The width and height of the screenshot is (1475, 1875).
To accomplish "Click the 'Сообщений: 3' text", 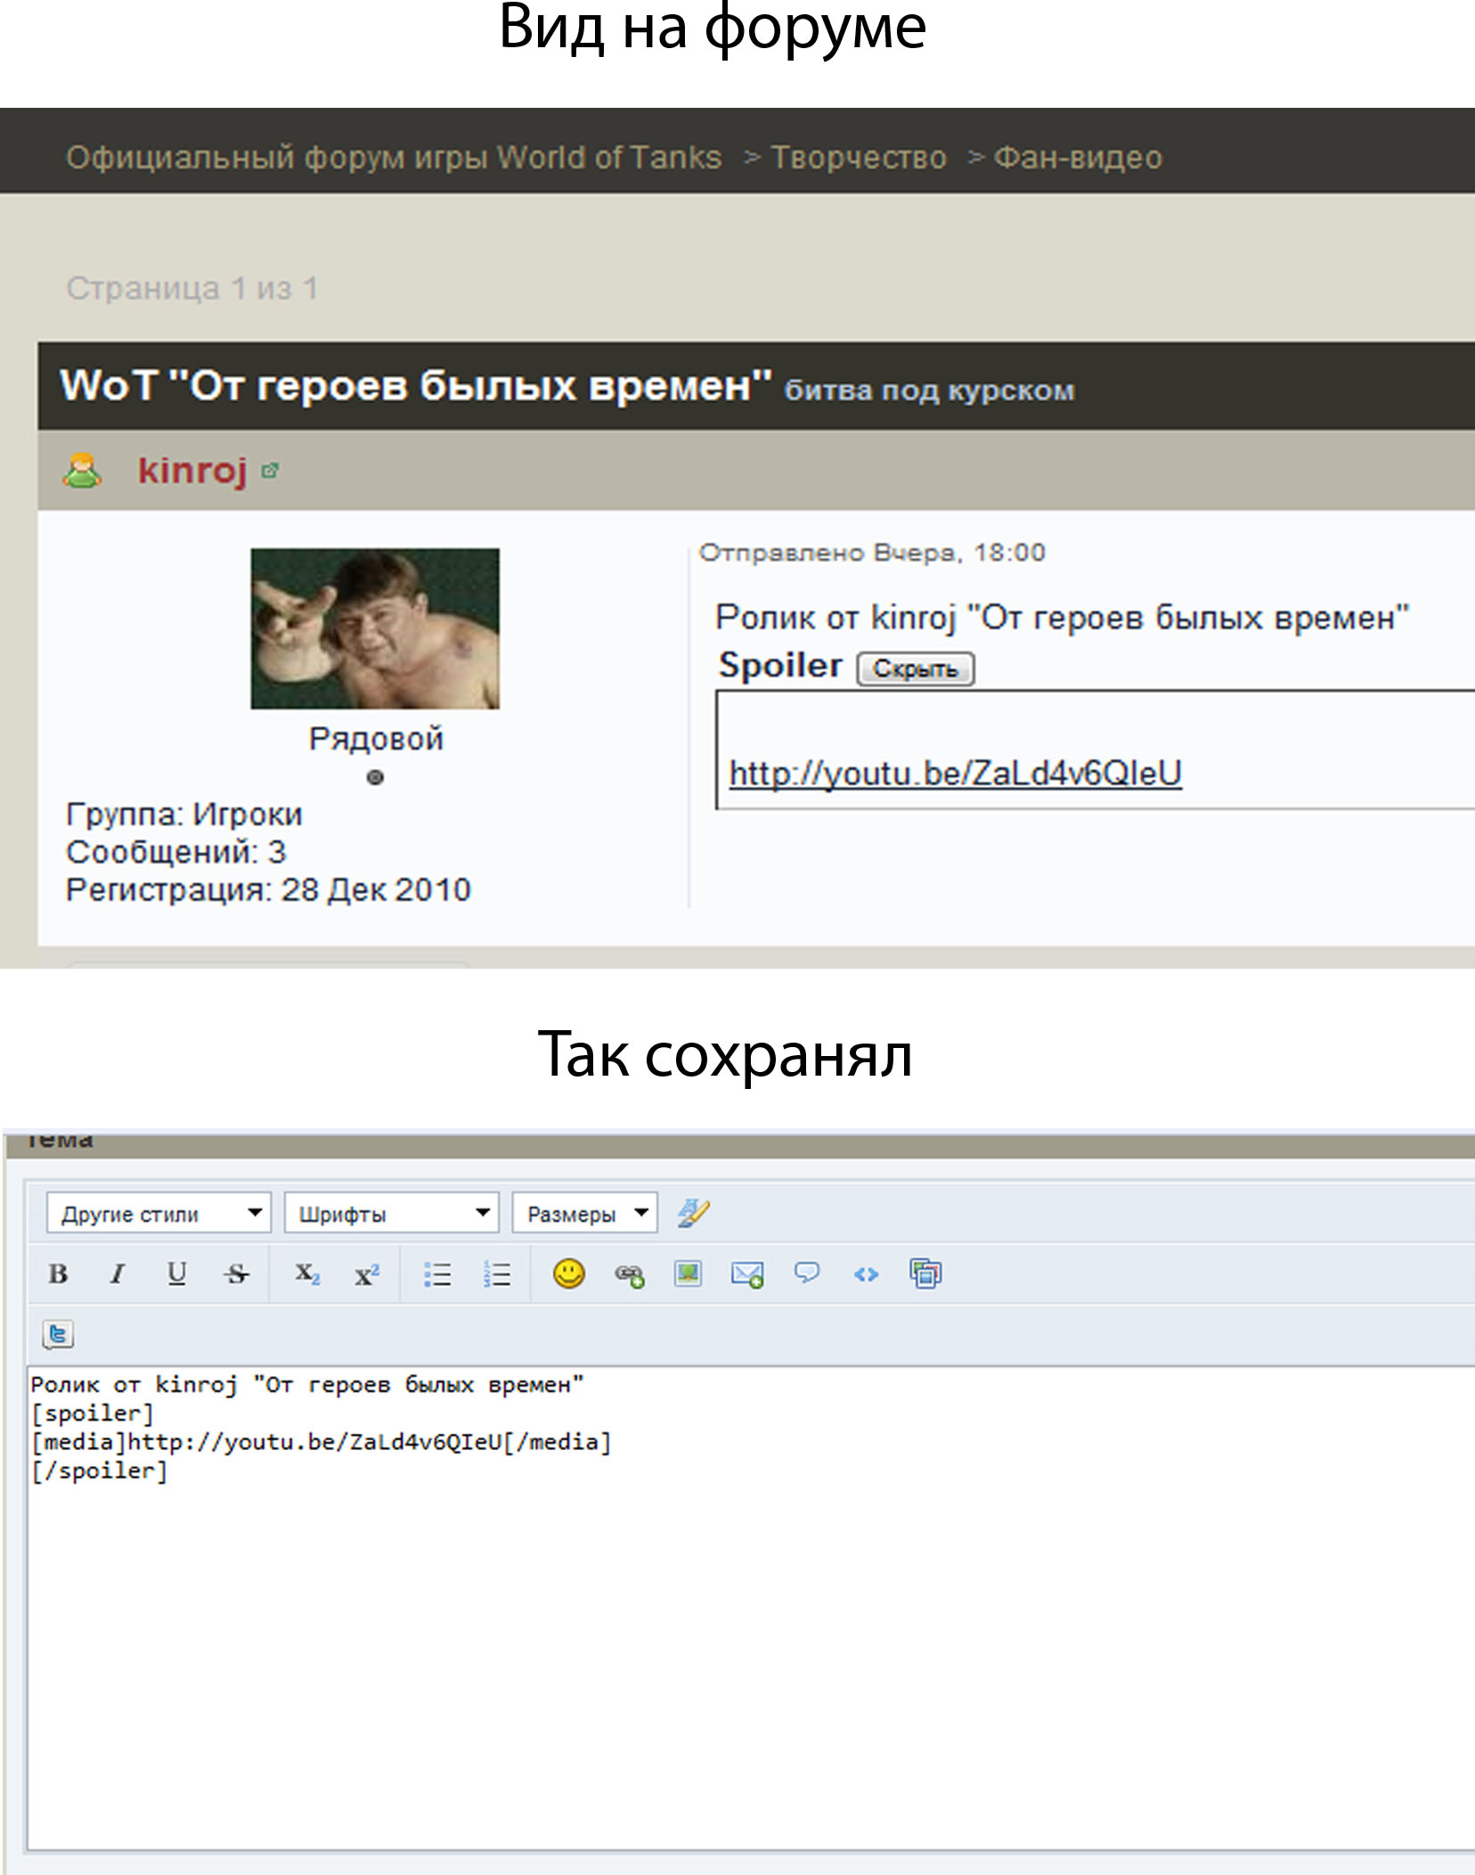I will 176,852.
